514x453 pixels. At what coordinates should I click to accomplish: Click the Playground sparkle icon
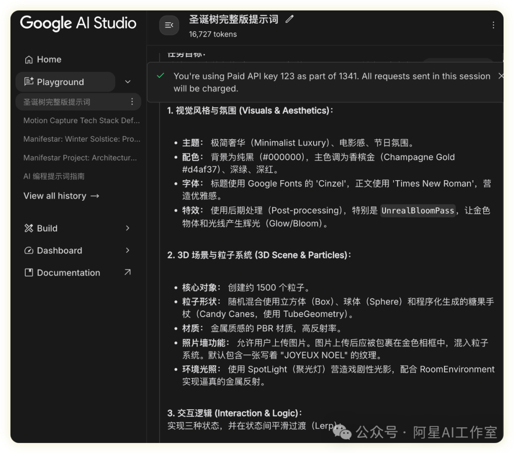pyautogui.click(x=29, y=82)
